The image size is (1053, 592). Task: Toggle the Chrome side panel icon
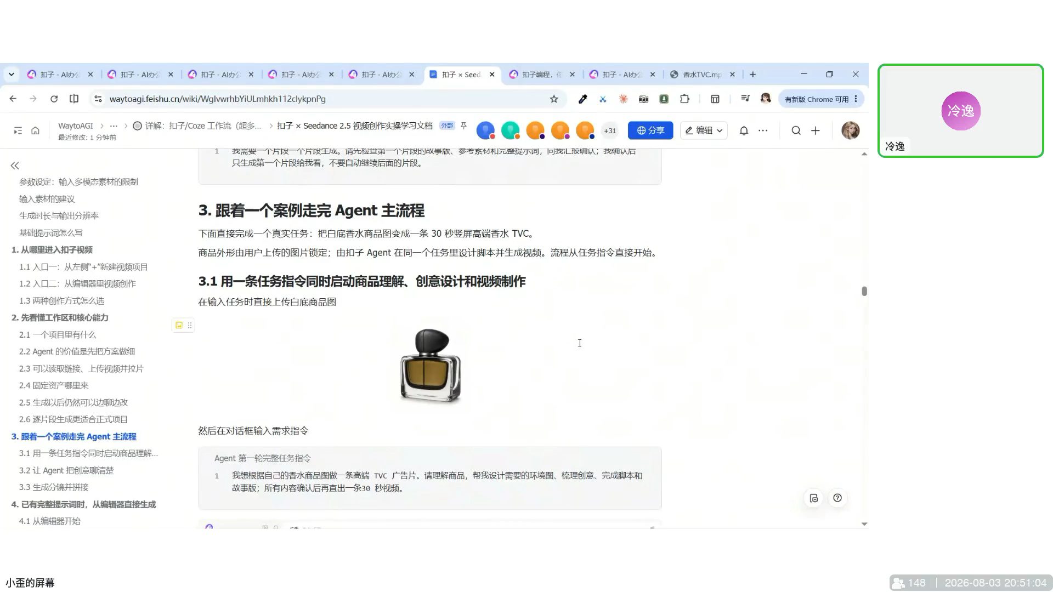click(715, 99)
